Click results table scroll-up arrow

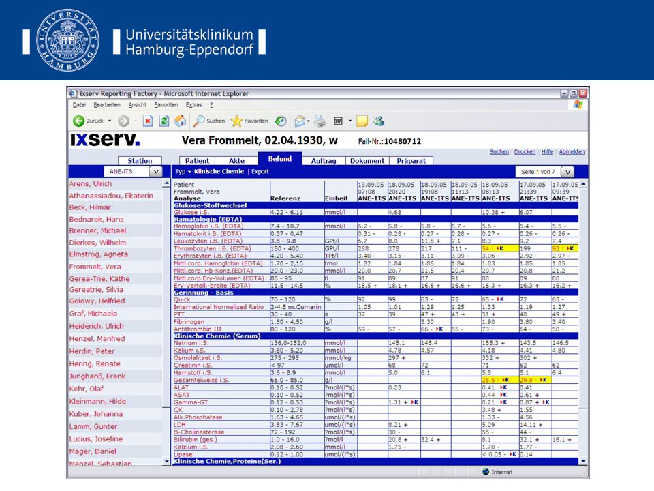pos(583,183)
